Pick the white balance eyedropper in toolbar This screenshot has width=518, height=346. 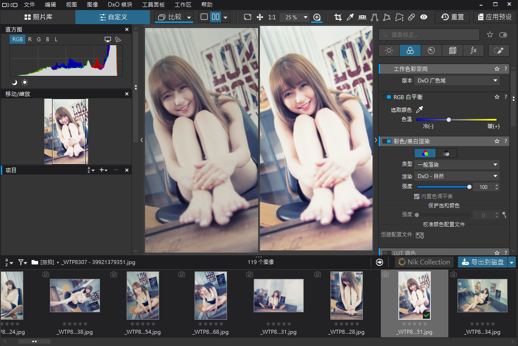[x=350, y=17]
